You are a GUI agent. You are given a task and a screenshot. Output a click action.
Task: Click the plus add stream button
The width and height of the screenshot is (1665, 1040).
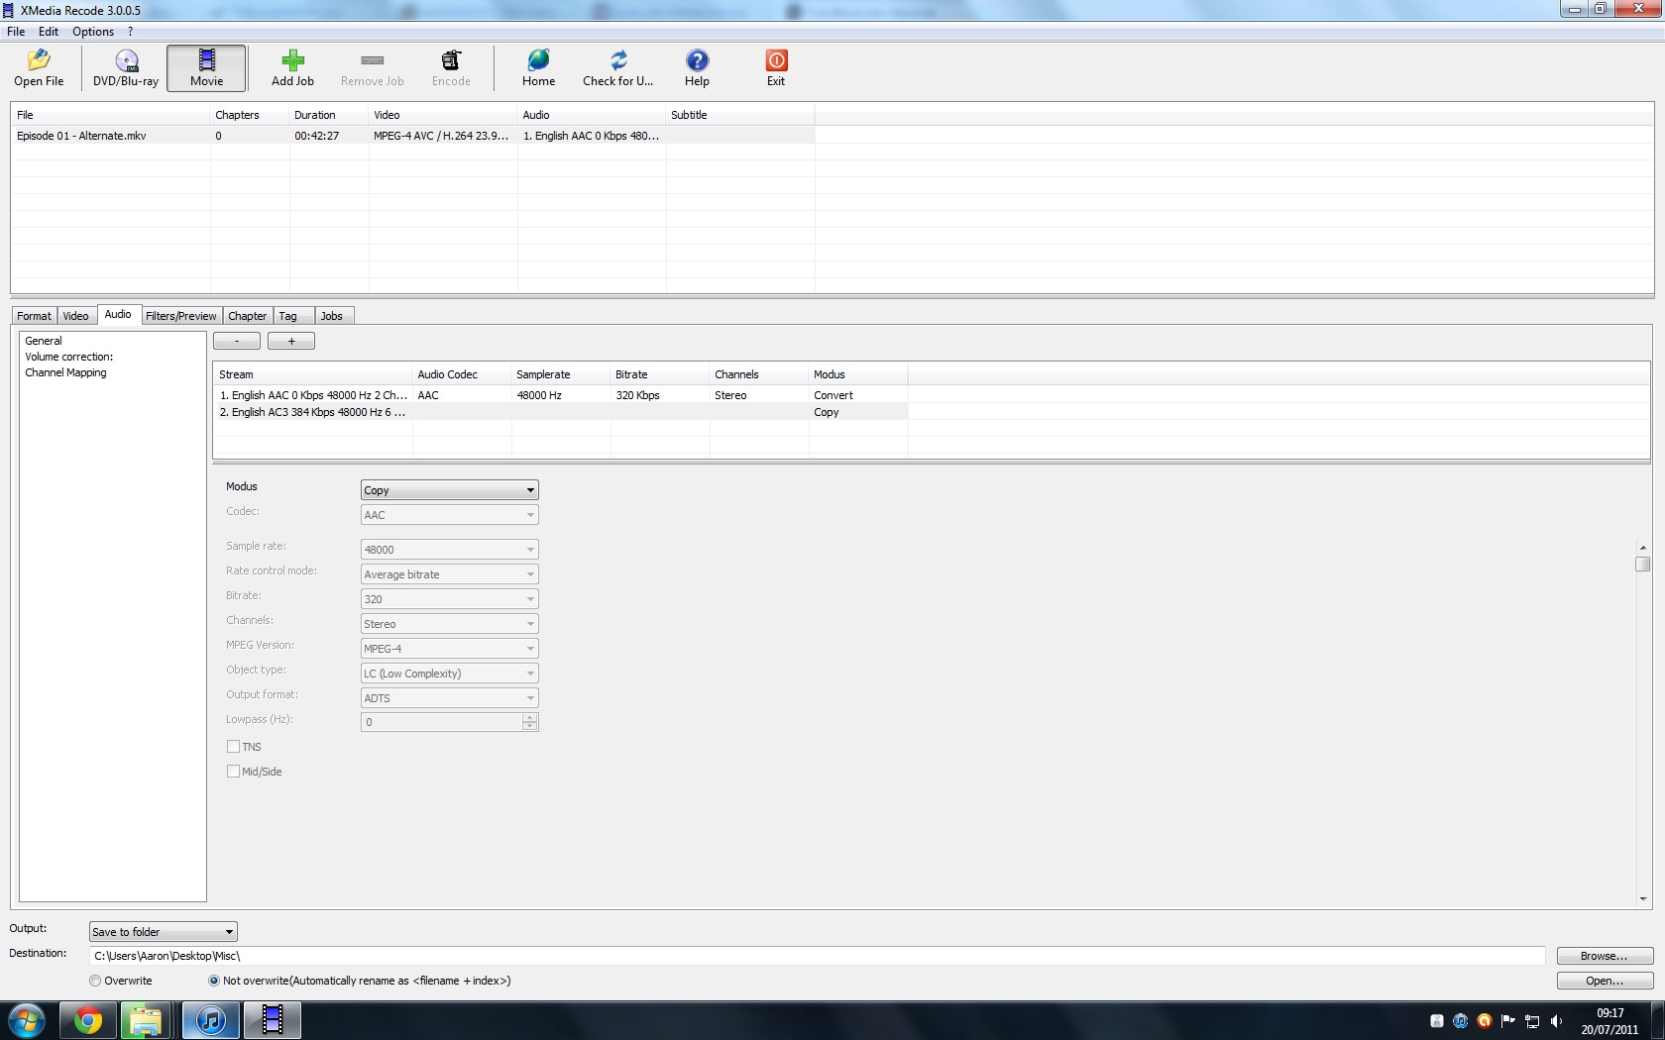(291, 341)
